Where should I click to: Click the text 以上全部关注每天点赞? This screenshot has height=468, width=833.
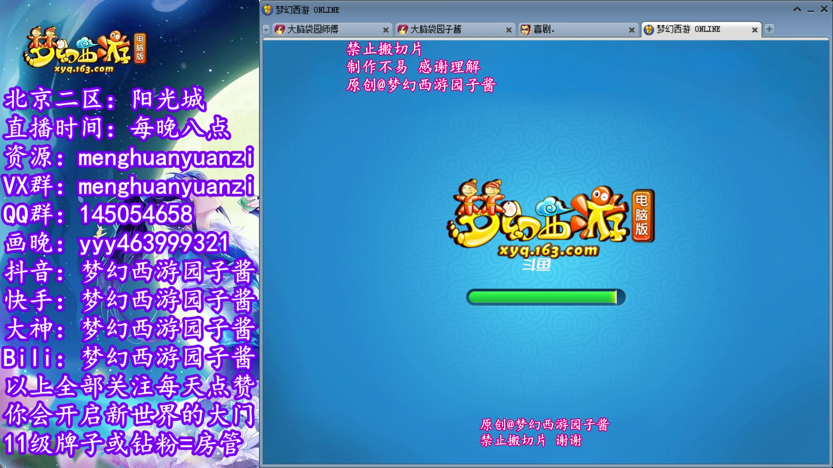(x=130, y=386)
